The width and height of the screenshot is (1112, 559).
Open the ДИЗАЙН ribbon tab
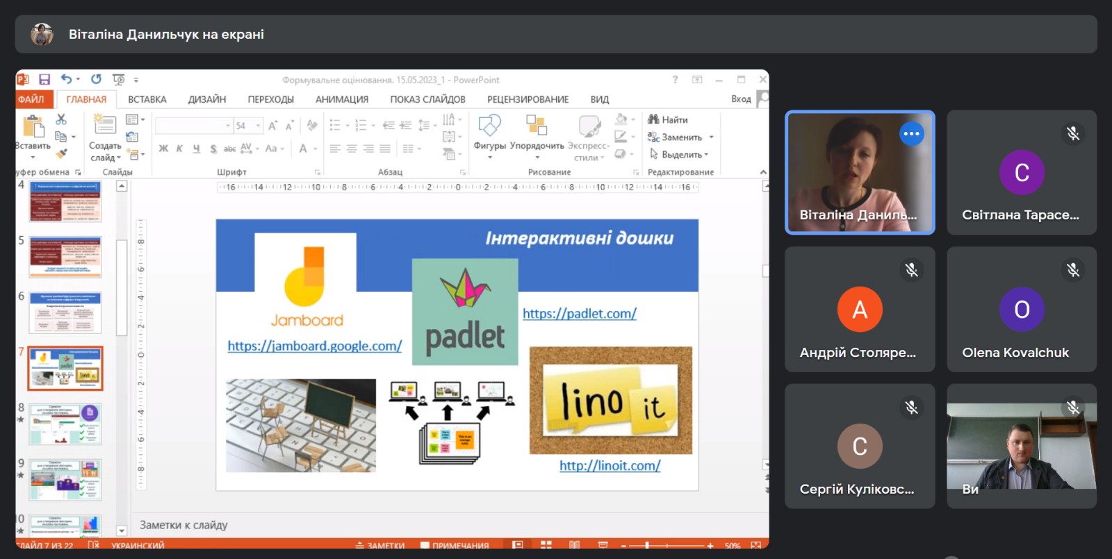[x=207, y=99]
